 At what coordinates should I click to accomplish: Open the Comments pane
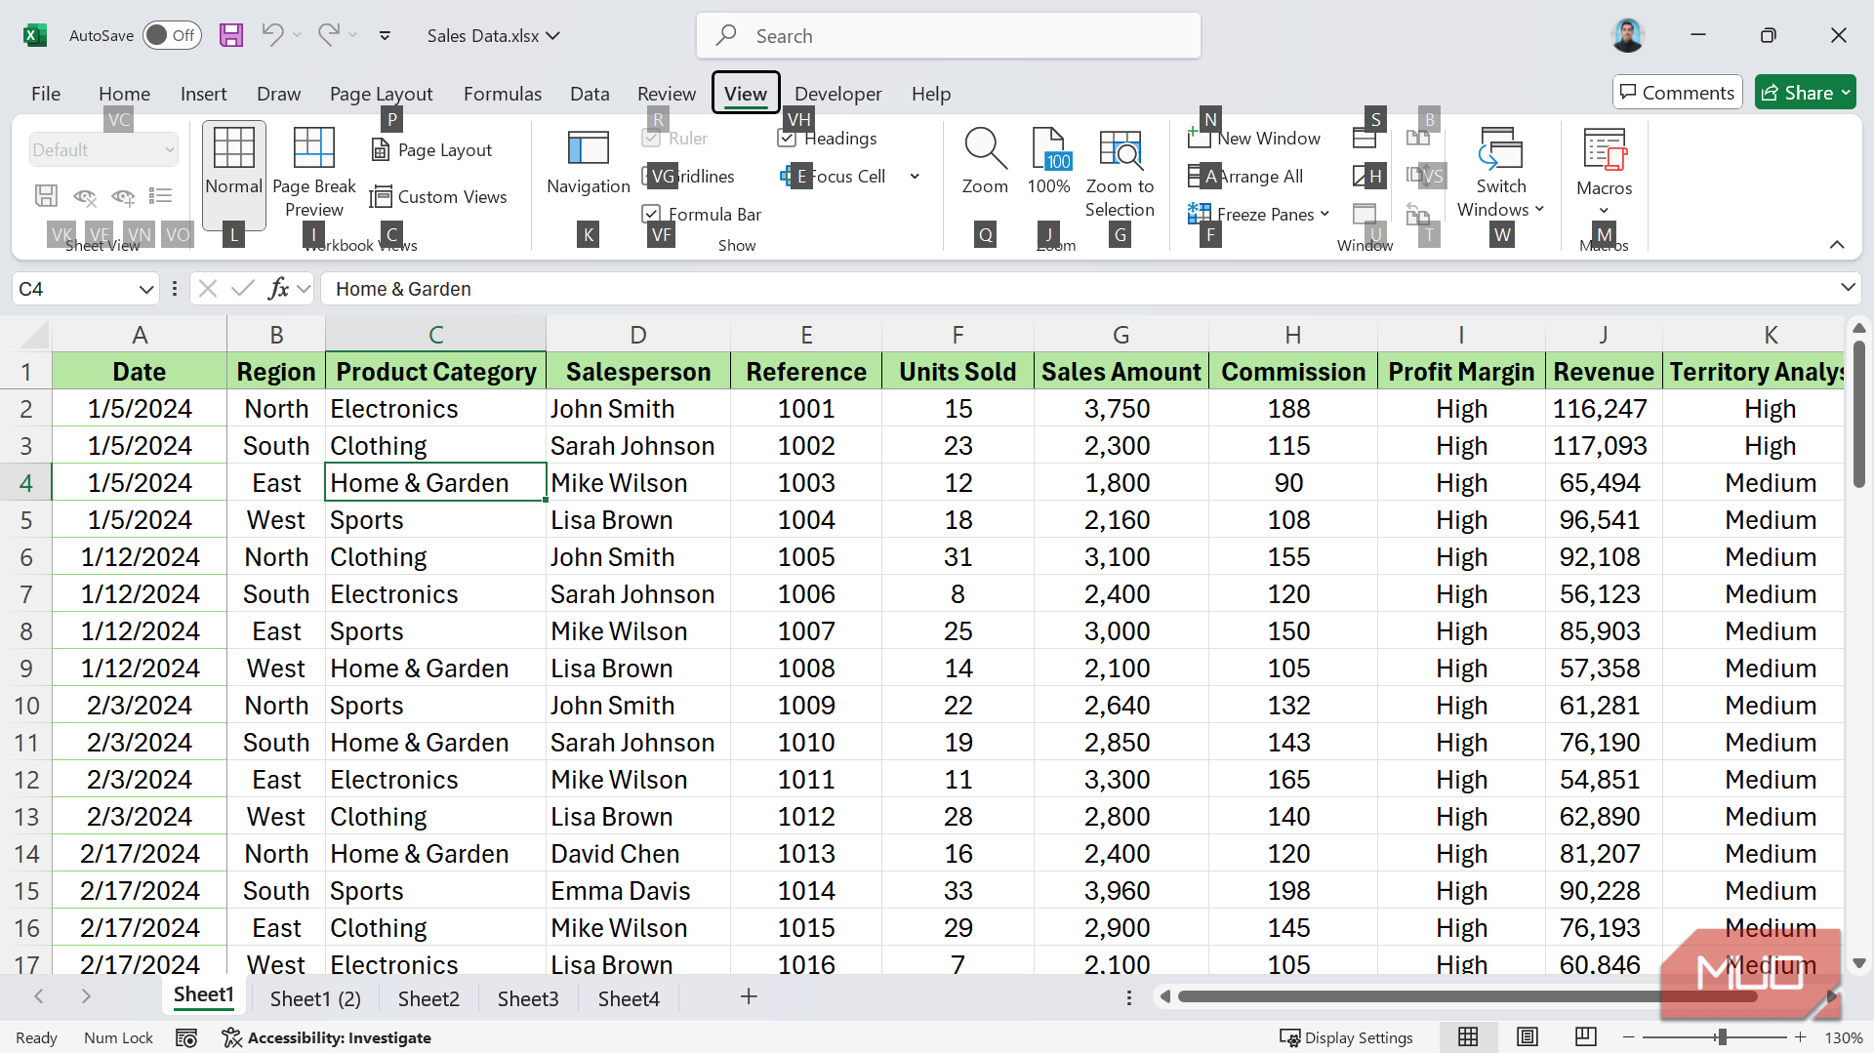(1677, 93)
